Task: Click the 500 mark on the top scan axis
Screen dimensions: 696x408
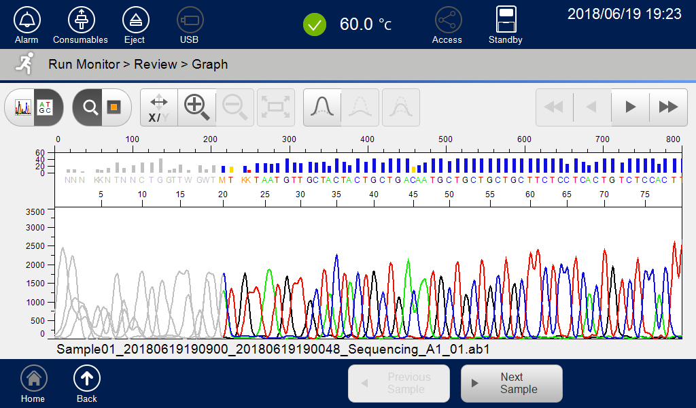Action: pyautogui.click(x=445, y=139)
